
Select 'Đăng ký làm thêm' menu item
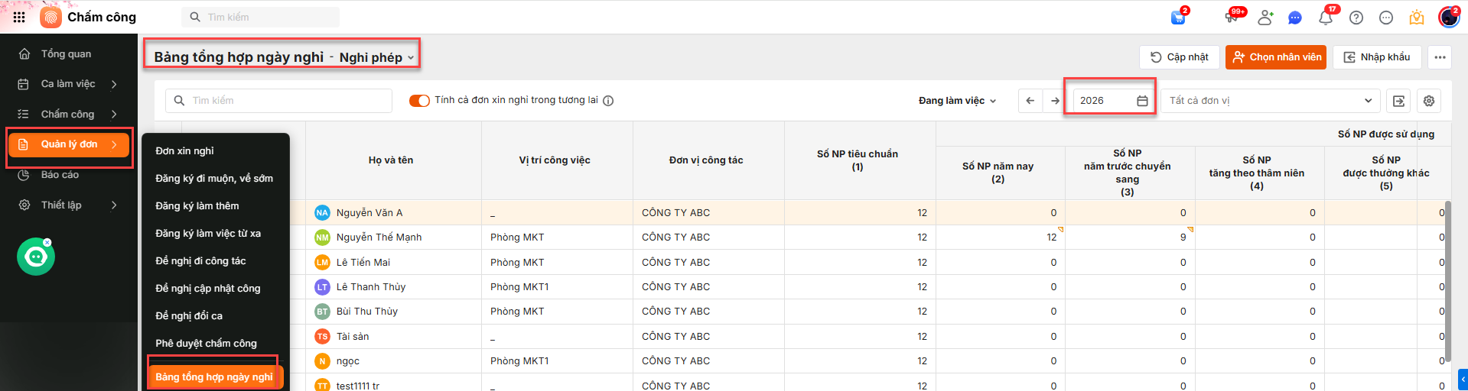(x=197, y=206)
